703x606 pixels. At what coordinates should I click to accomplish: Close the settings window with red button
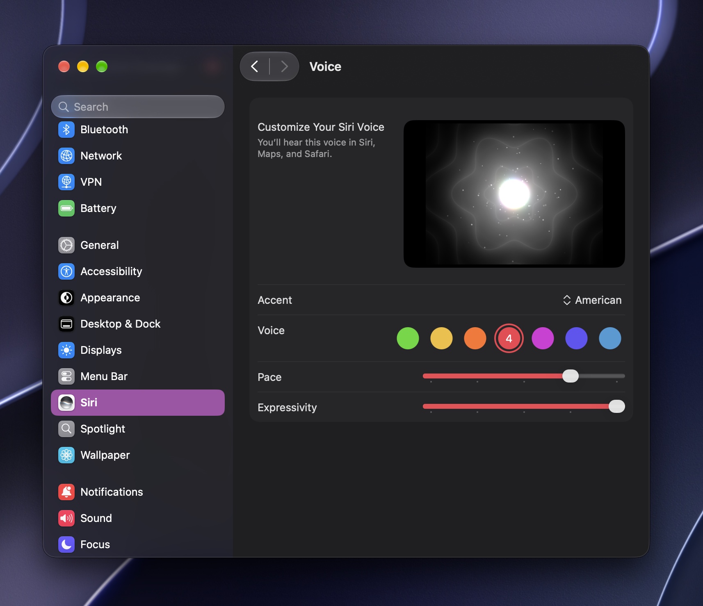[64, 66]
